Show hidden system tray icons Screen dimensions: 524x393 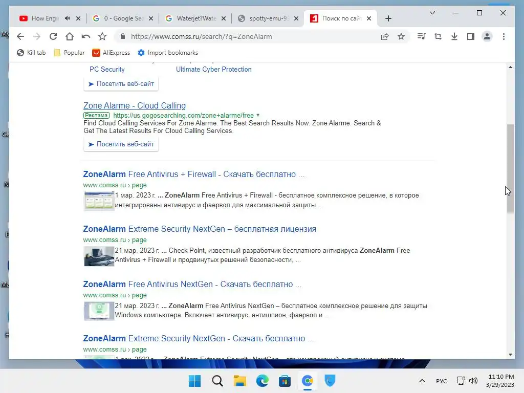pos(422,381)
